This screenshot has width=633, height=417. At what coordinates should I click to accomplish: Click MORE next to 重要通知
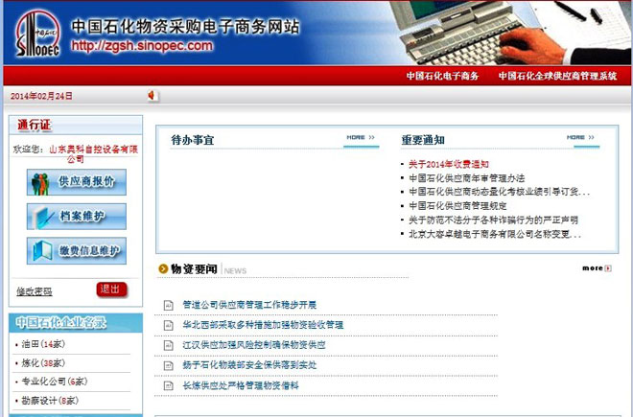pyautogui.click(x=581, y=138)
